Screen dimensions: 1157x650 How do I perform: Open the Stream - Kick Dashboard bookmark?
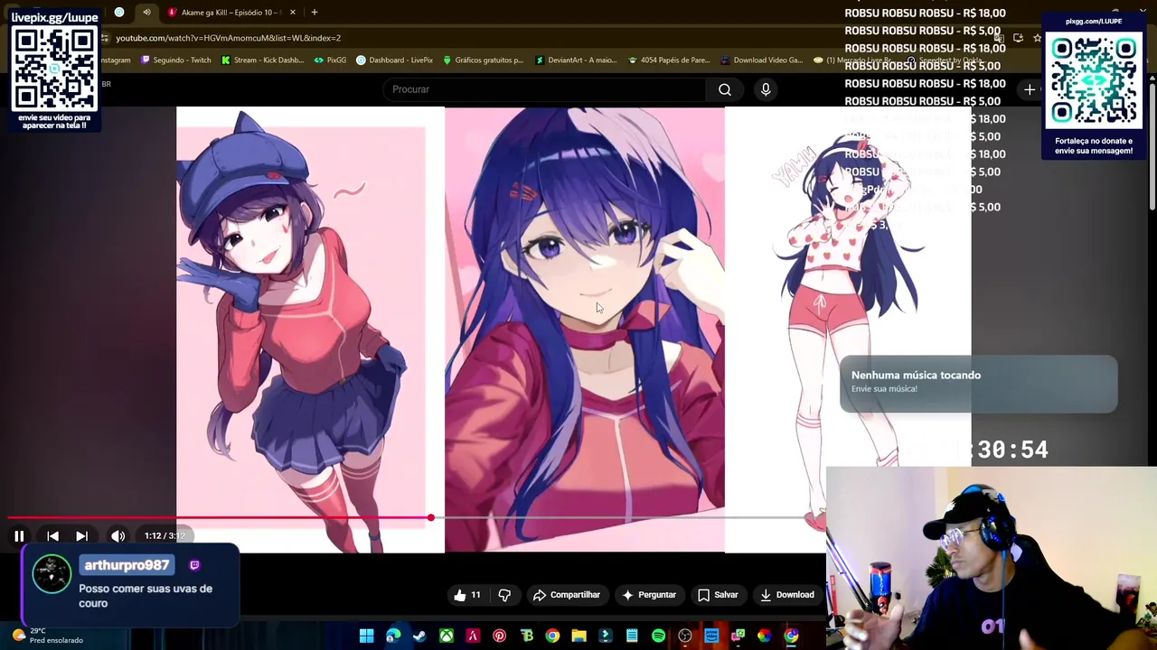pos(262,60)
